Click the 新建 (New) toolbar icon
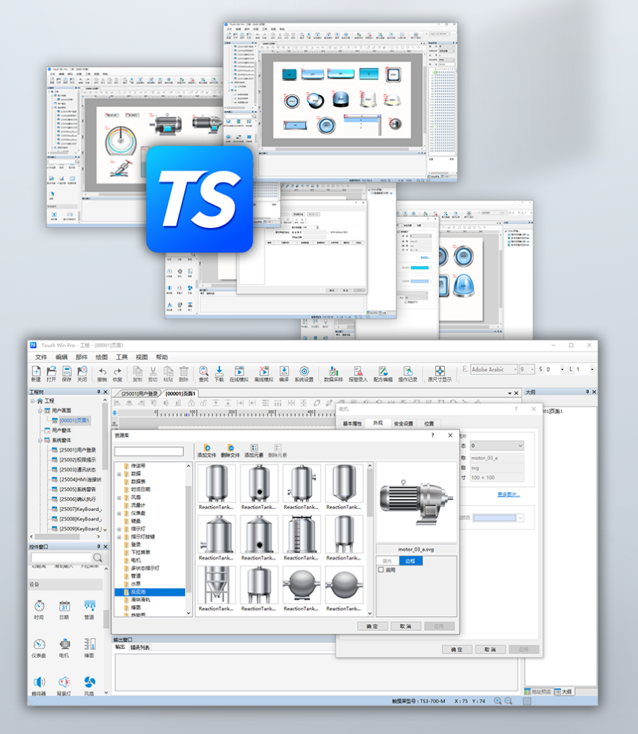This screenshot has width=638, height=734. click(36, 373)
